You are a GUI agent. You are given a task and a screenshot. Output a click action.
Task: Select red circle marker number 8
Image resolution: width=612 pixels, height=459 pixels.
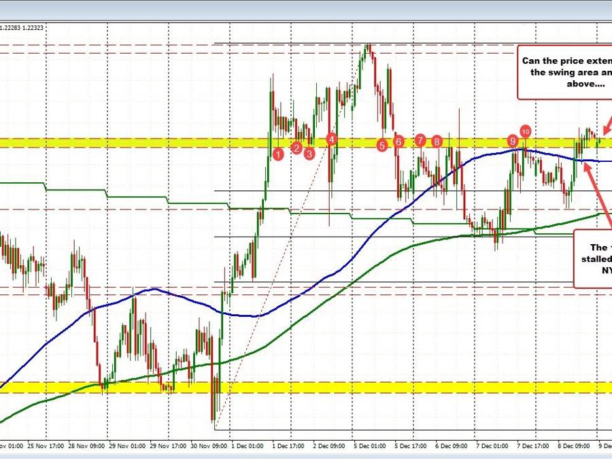coord(437,141)
